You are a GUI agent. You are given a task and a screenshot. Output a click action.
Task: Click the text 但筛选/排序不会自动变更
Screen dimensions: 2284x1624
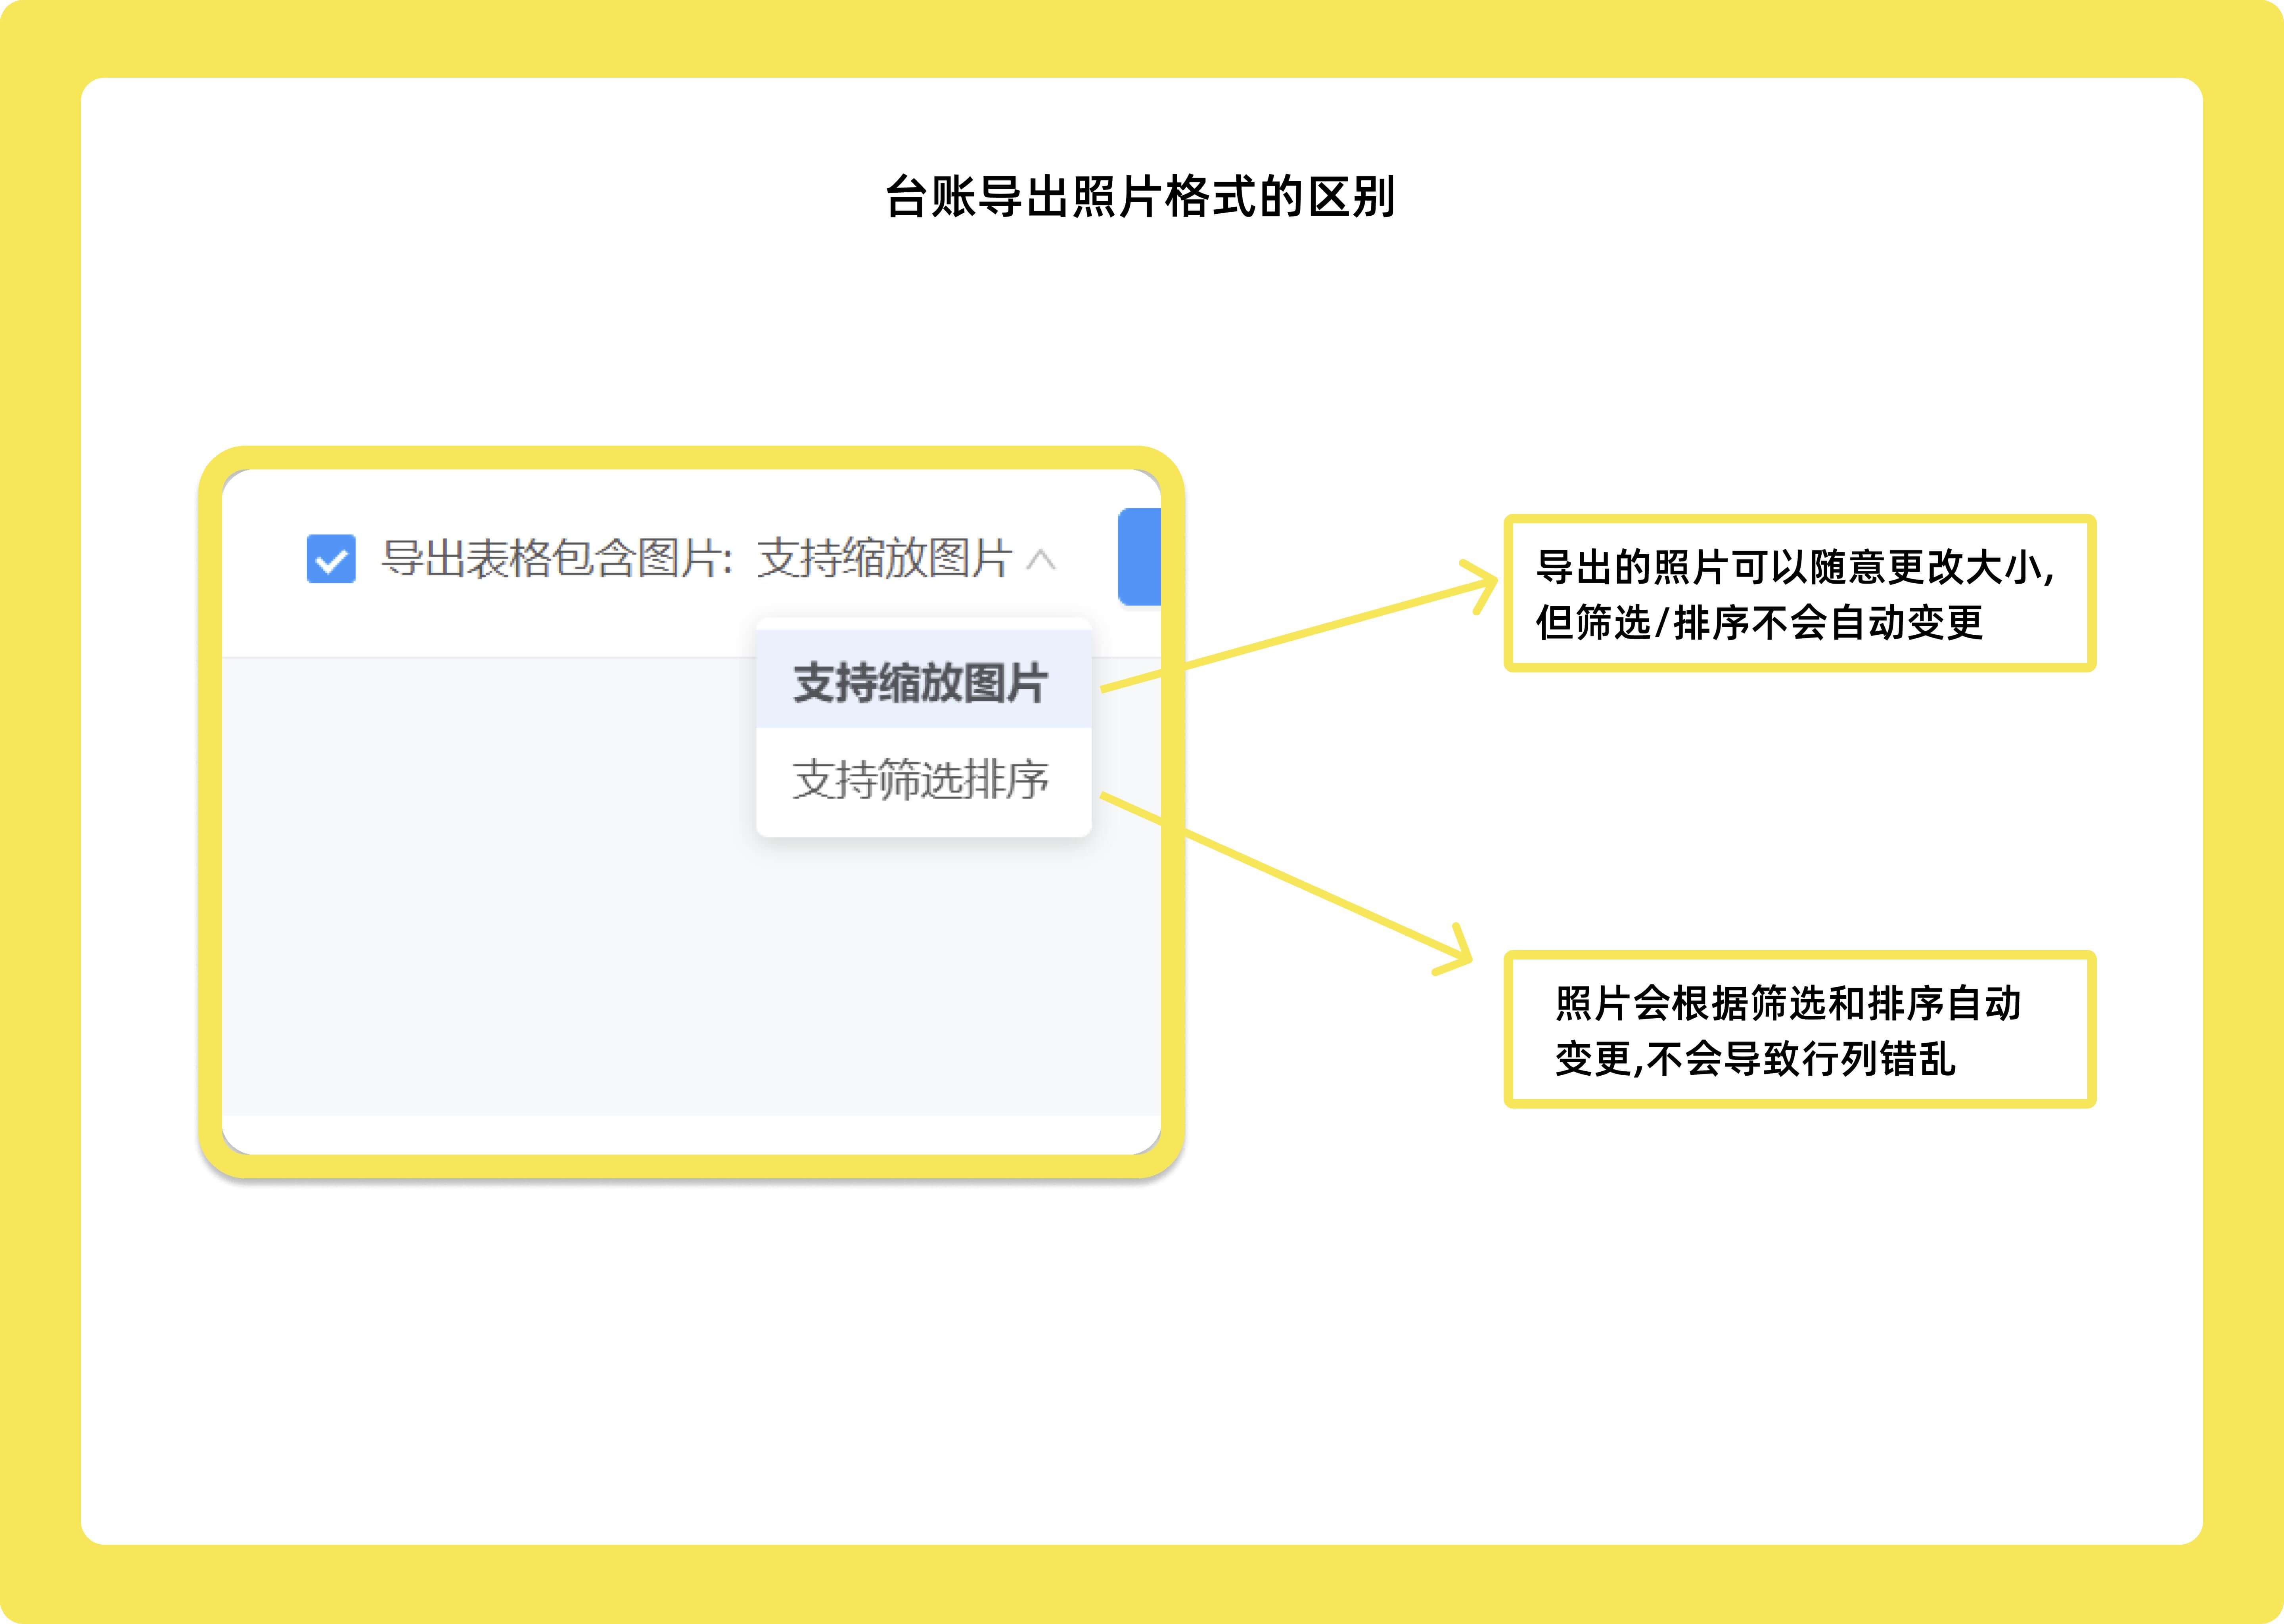tap(1760, 622)
